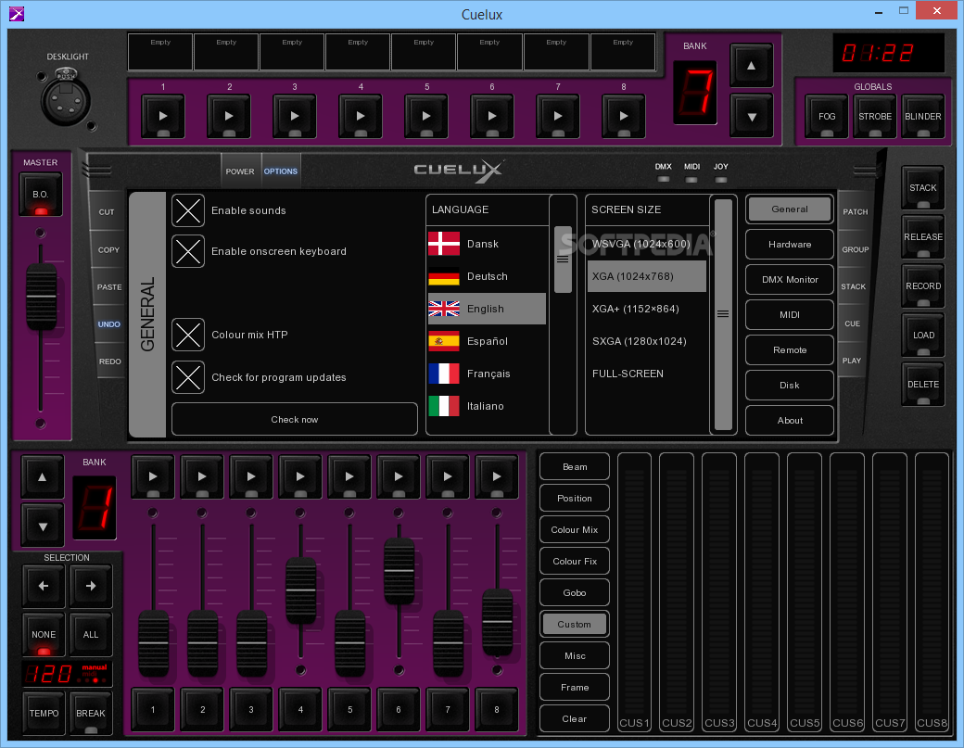Open the MIDI options page
Screen dimensions: 964x748
click(x=790, y=315)
